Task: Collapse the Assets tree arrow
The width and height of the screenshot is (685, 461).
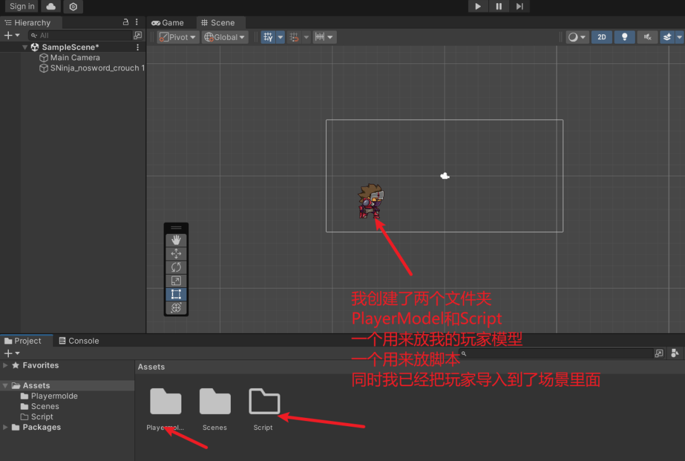Action: (x=5, y=386)
